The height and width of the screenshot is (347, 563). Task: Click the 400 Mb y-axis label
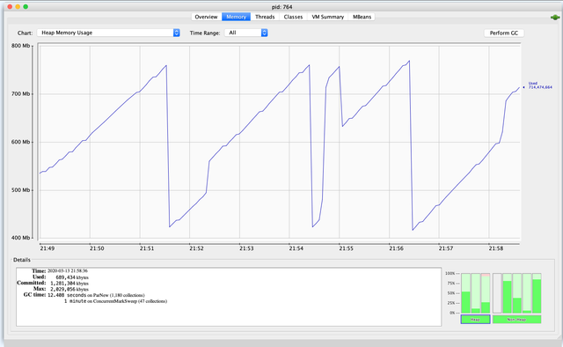click(x=21, y=238)
